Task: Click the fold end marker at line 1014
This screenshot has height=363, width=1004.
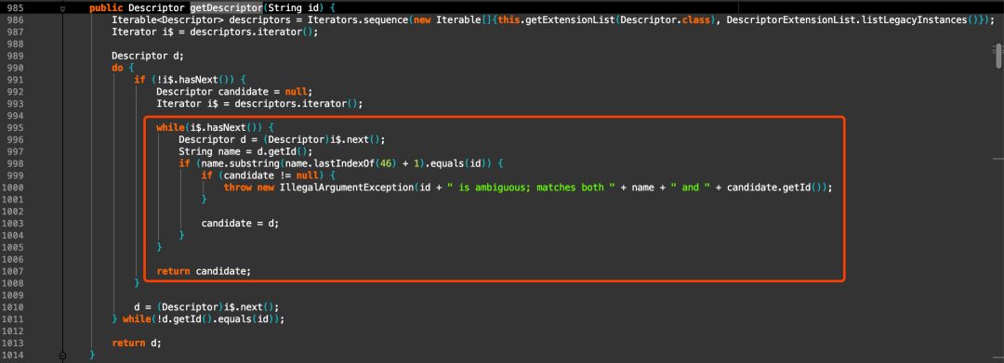Action: pyautogui.click(x=62, y=355)
